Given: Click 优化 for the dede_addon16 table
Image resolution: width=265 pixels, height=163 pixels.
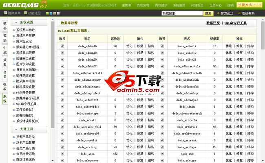Looking at the screenshot, I should point(129,46).
